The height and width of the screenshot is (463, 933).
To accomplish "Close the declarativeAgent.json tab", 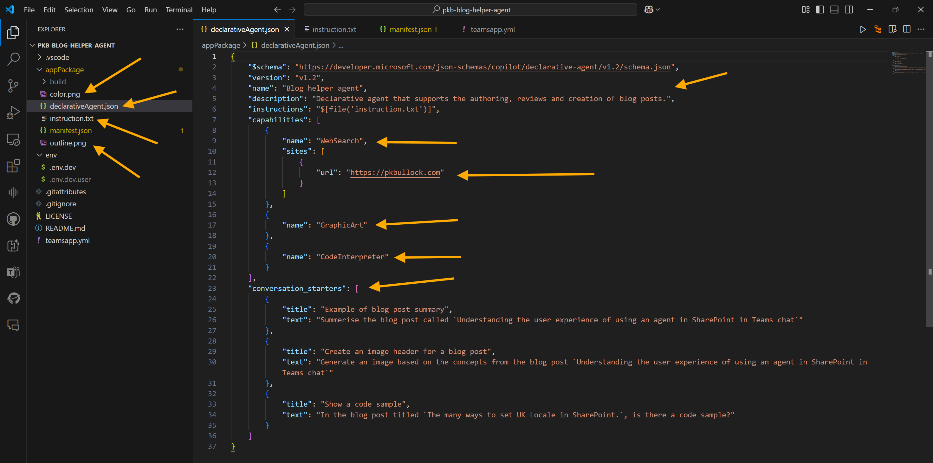I will [287, 29].
